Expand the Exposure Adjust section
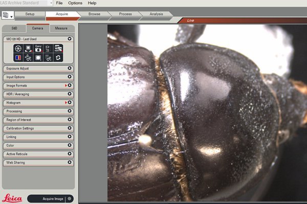307x204 pixels. click(38, 68)
